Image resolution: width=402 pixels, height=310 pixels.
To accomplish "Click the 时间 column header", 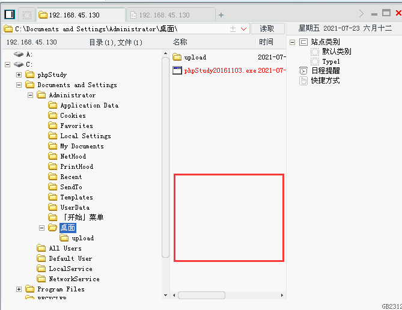I will (266, 42).
